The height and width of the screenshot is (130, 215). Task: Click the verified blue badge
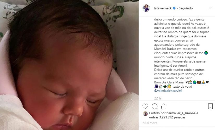point(174,8)
